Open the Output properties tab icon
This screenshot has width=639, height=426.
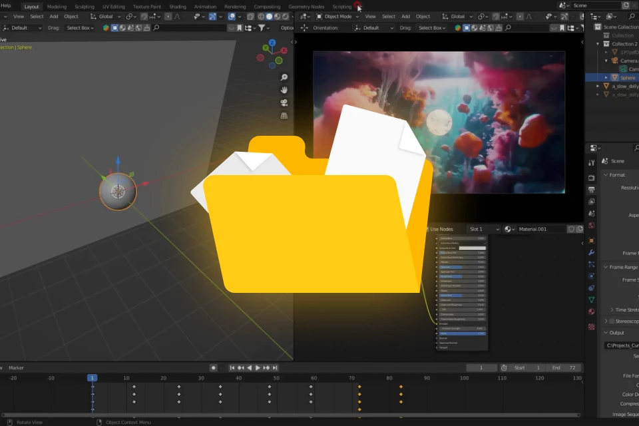click(x=591, y=190)
